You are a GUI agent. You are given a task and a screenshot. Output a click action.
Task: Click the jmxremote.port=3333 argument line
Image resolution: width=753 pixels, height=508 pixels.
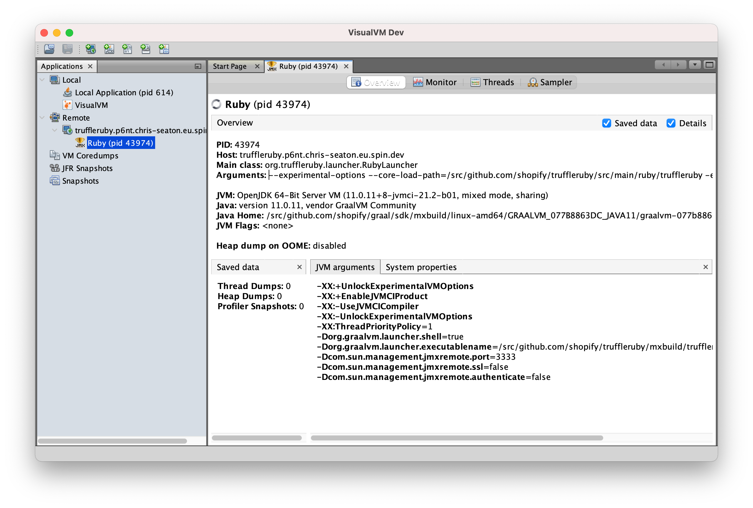[x=416, y=357]
